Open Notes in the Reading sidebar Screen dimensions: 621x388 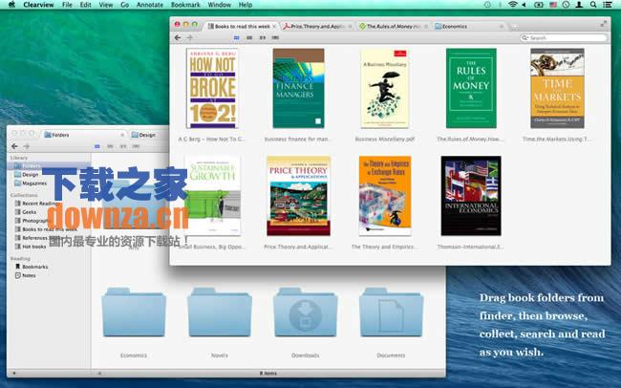29,274
